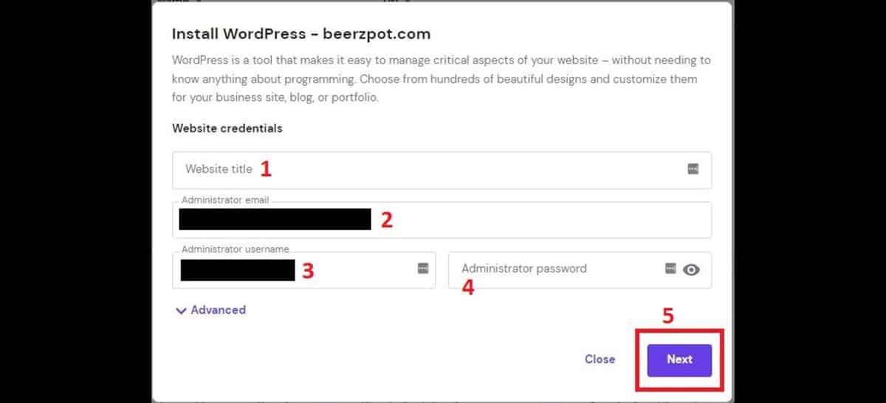
Task: Open the autofill icon in the password field
Action: (670, 269)
